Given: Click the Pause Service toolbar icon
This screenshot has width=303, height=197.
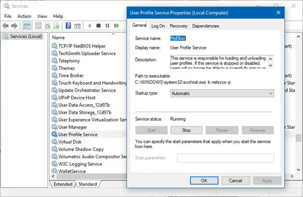Looking at the screenshot, I should click(108, 26).
